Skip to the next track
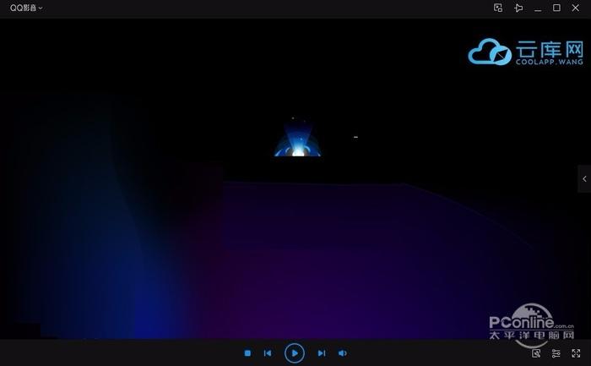The width and height of the screenshot is (591, 366). pyautogui.click(x=321, y=353)
